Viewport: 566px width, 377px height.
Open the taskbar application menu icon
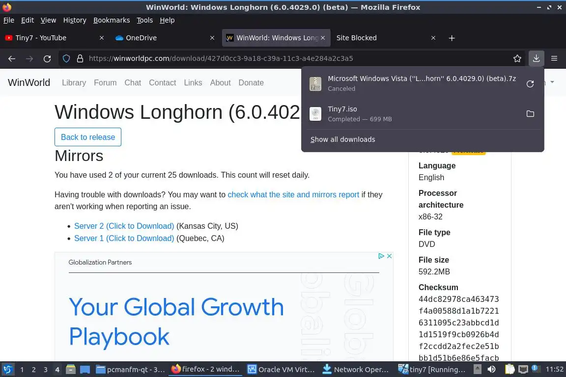pos(7,370)
